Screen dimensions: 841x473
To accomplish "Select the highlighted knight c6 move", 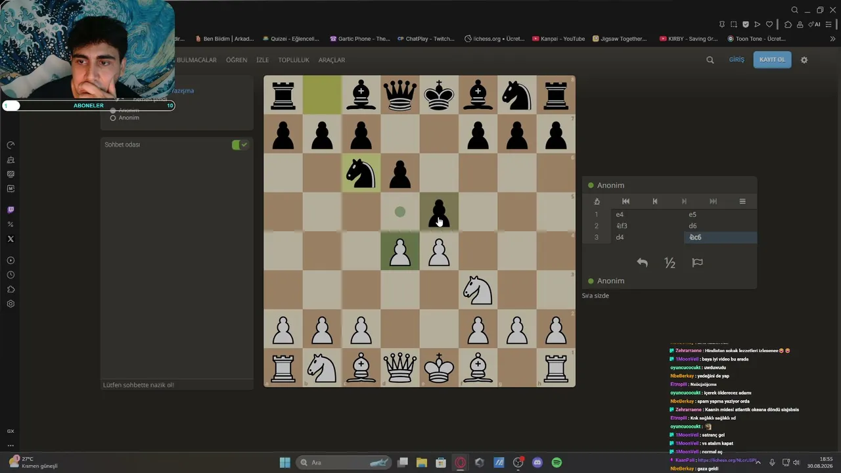I will [x=721, y=237].
